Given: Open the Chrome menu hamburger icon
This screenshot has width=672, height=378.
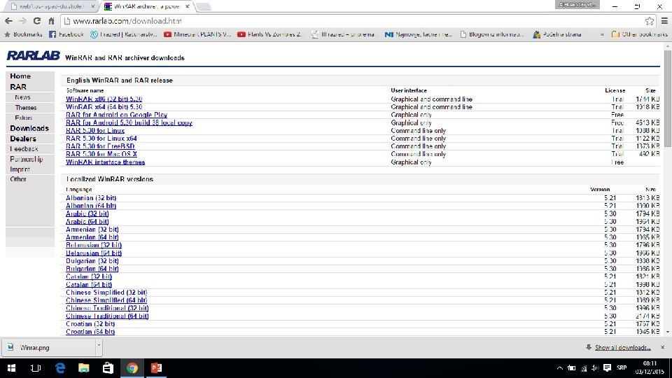Looking at the screenshot, I should 664,21.
